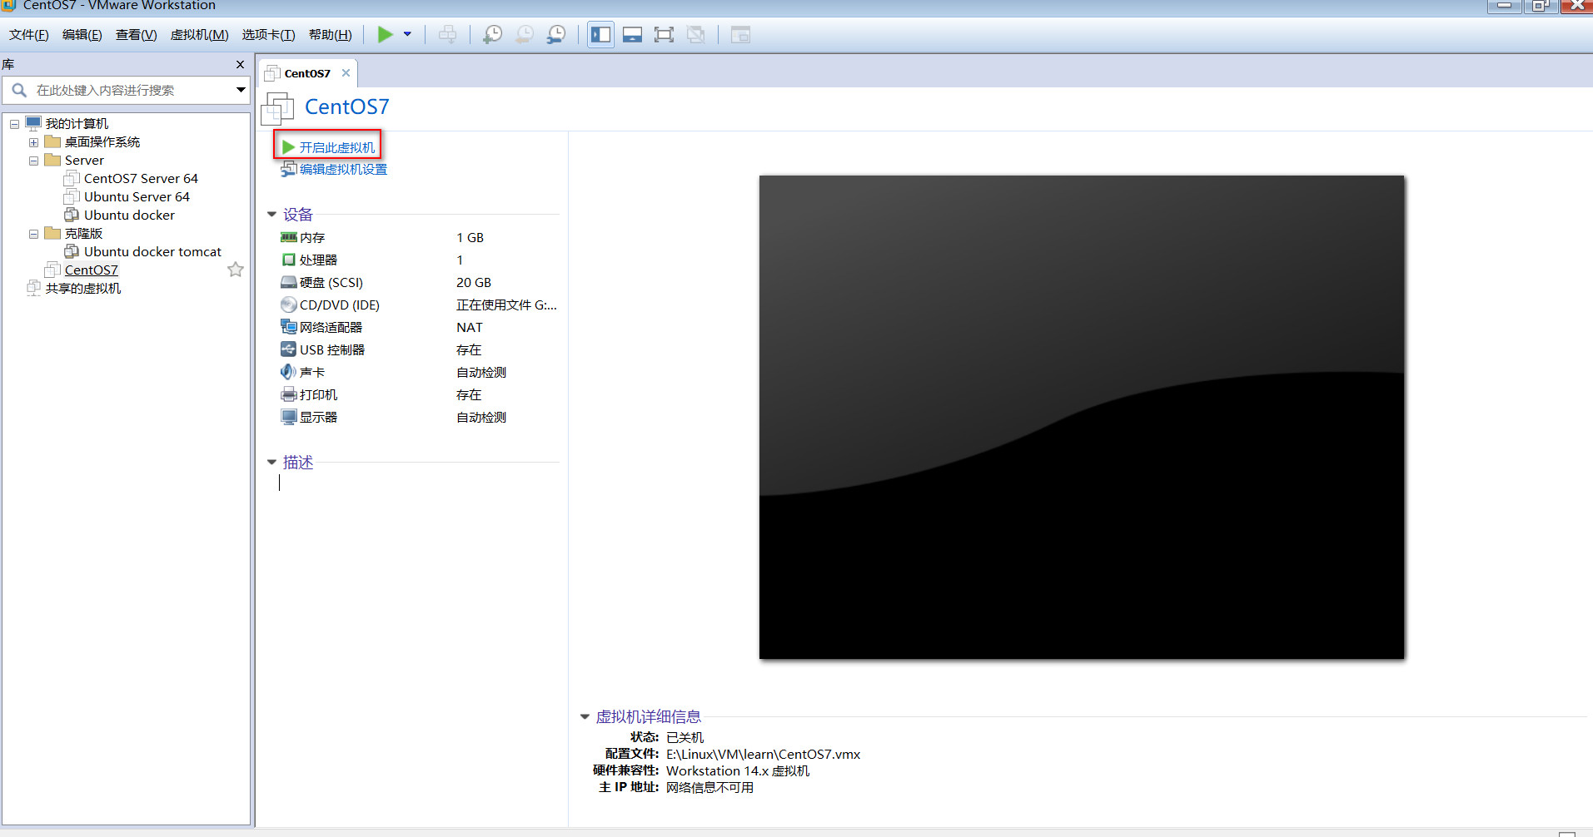The width and height of the screenshot is (1593, 837).
Task: Select the 克隆版 folder
Action: 83,233
